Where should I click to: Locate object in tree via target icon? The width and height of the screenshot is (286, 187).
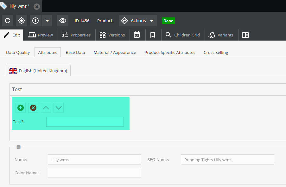point(22,21)
